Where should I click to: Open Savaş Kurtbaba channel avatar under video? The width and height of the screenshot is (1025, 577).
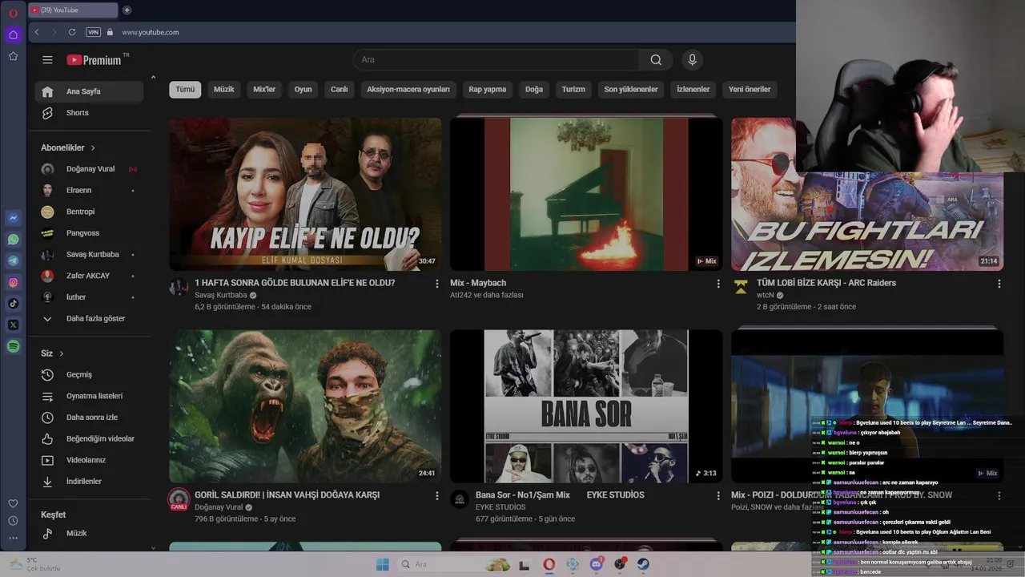tap(179, 287)
